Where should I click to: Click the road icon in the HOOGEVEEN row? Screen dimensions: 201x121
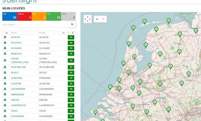(x=5, y=116)
